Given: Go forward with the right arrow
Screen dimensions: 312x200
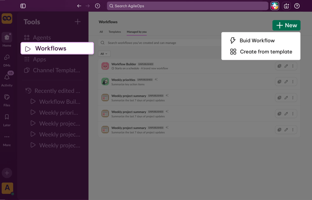Looking at the screenshot, I should (x=88, y=6).
